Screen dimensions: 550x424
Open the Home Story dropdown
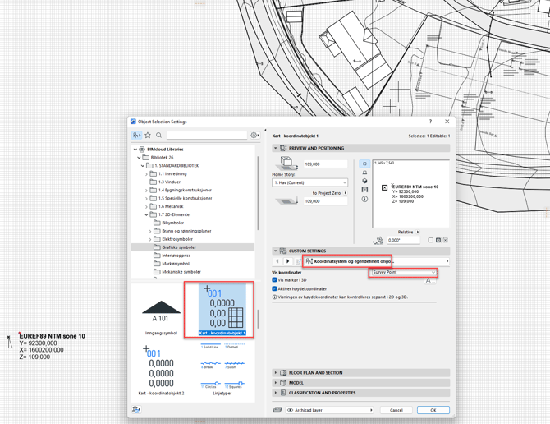click(x=309, y=182)
